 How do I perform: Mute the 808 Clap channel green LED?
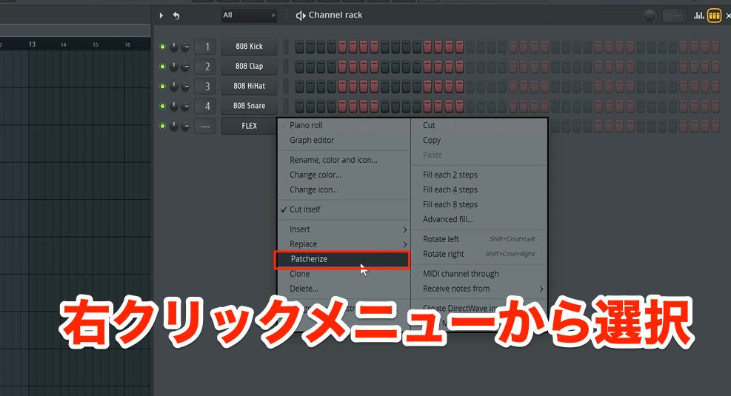click(162, 67)
